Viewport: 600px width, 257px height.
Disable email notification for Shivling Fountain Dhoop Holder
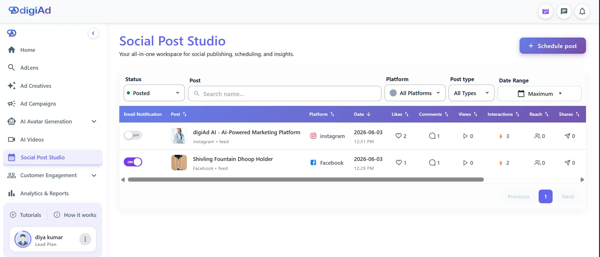[133, 162]
